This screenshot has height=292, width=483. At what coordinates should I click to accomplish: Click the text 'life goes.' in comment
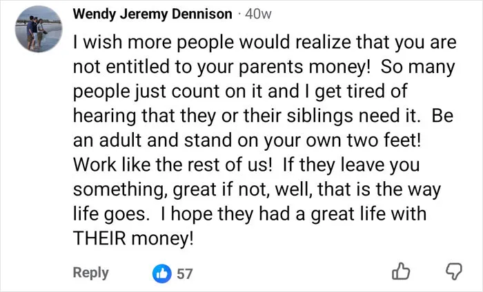(x=111, y=214)
